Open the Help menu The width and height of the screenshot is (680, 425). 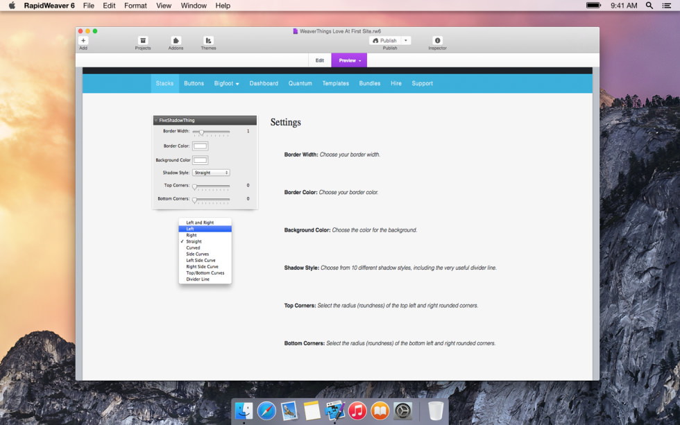click(223, 6)
